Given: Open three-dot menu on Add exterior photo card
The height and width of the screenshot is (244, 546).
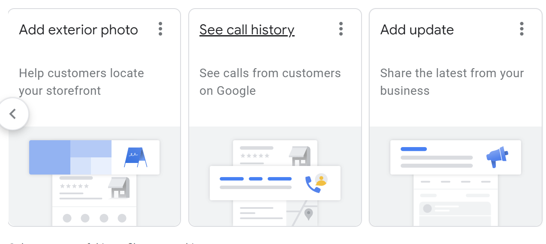Looking at the screenshot, I should (x=160, y=29).
